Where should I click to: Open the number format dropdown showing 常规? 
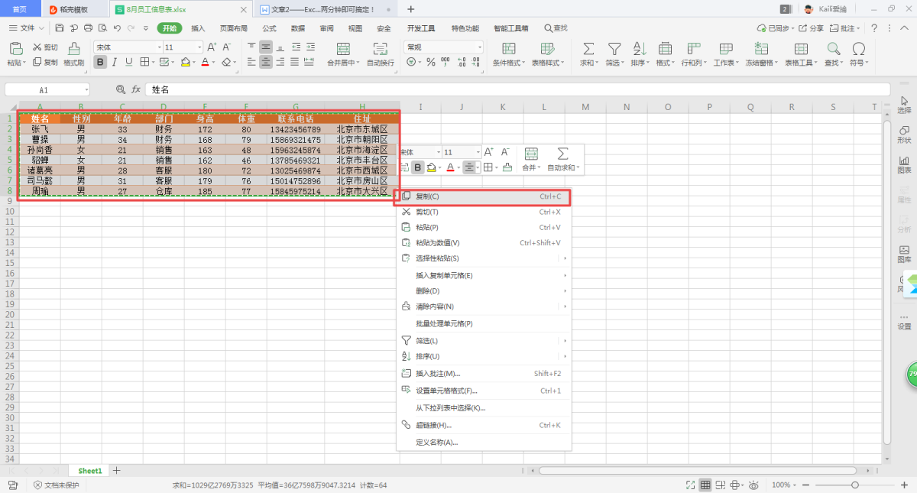click(x=443, y=47)
